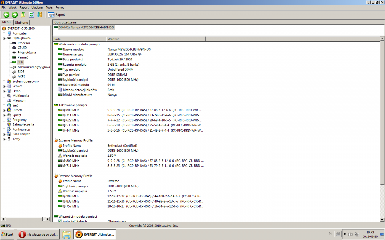
Task: Collapse the Płyta główna tree branch
Action: pyautogui.click(x=4, y=38)
